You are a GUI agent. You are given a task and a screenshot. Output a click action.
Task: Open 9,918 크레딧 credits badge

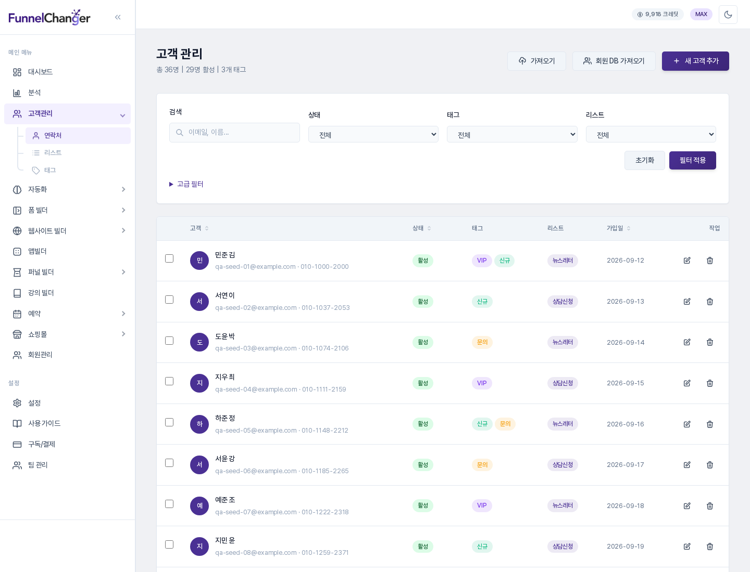click(x=658, y=15)
